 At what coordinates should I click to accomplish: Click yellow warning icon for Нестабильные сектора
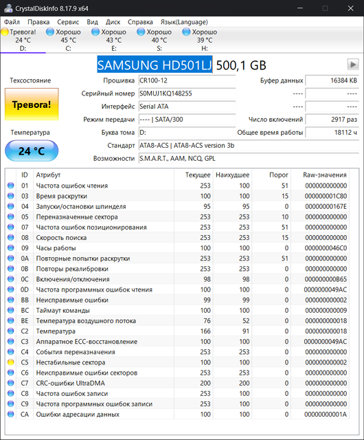pos(11,362)
